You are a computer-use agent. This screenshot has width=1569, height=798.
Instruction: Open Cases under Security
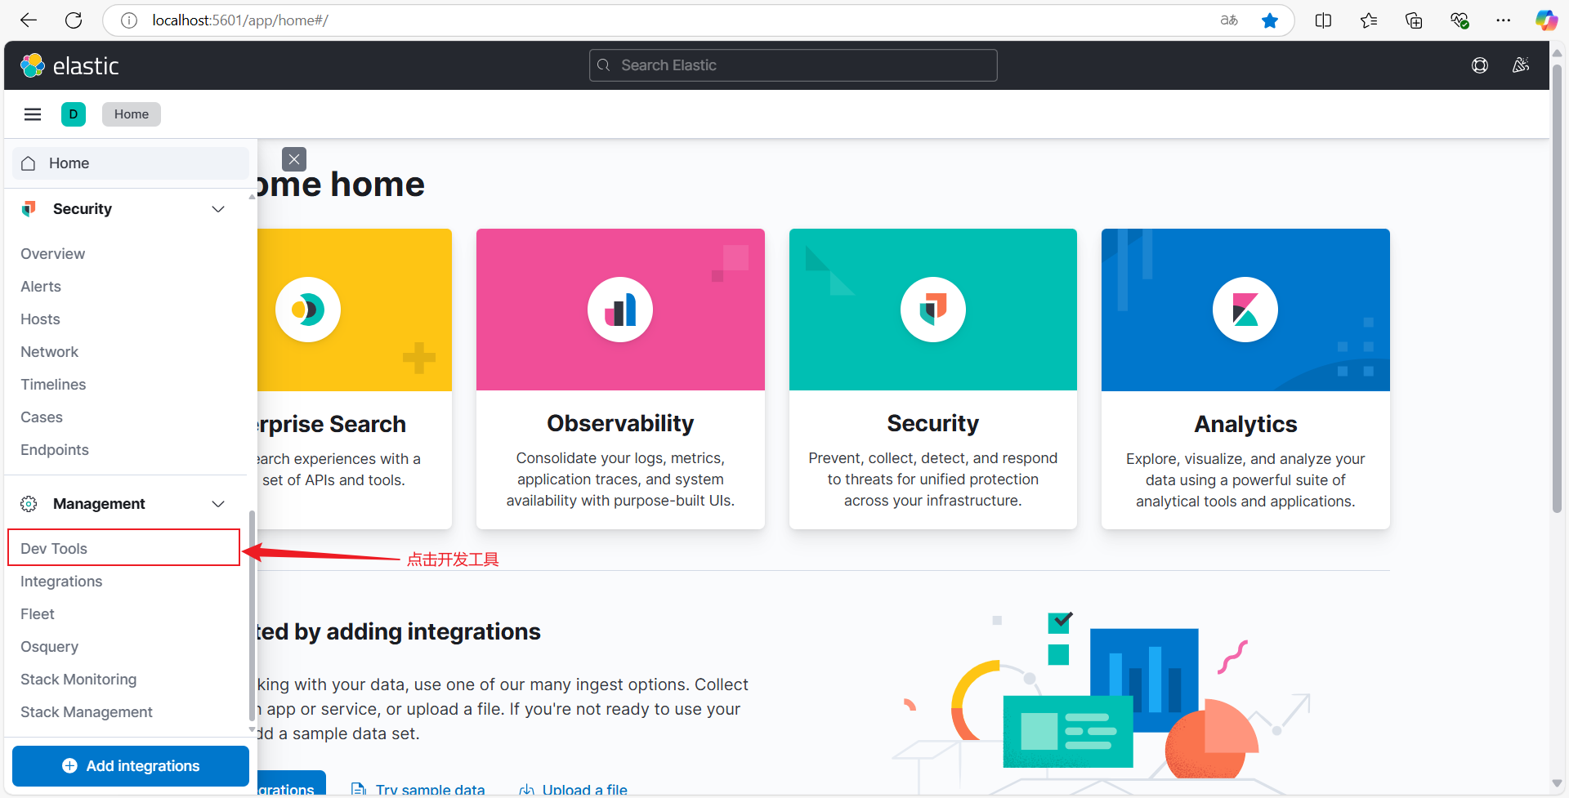[x=42, y=417]
